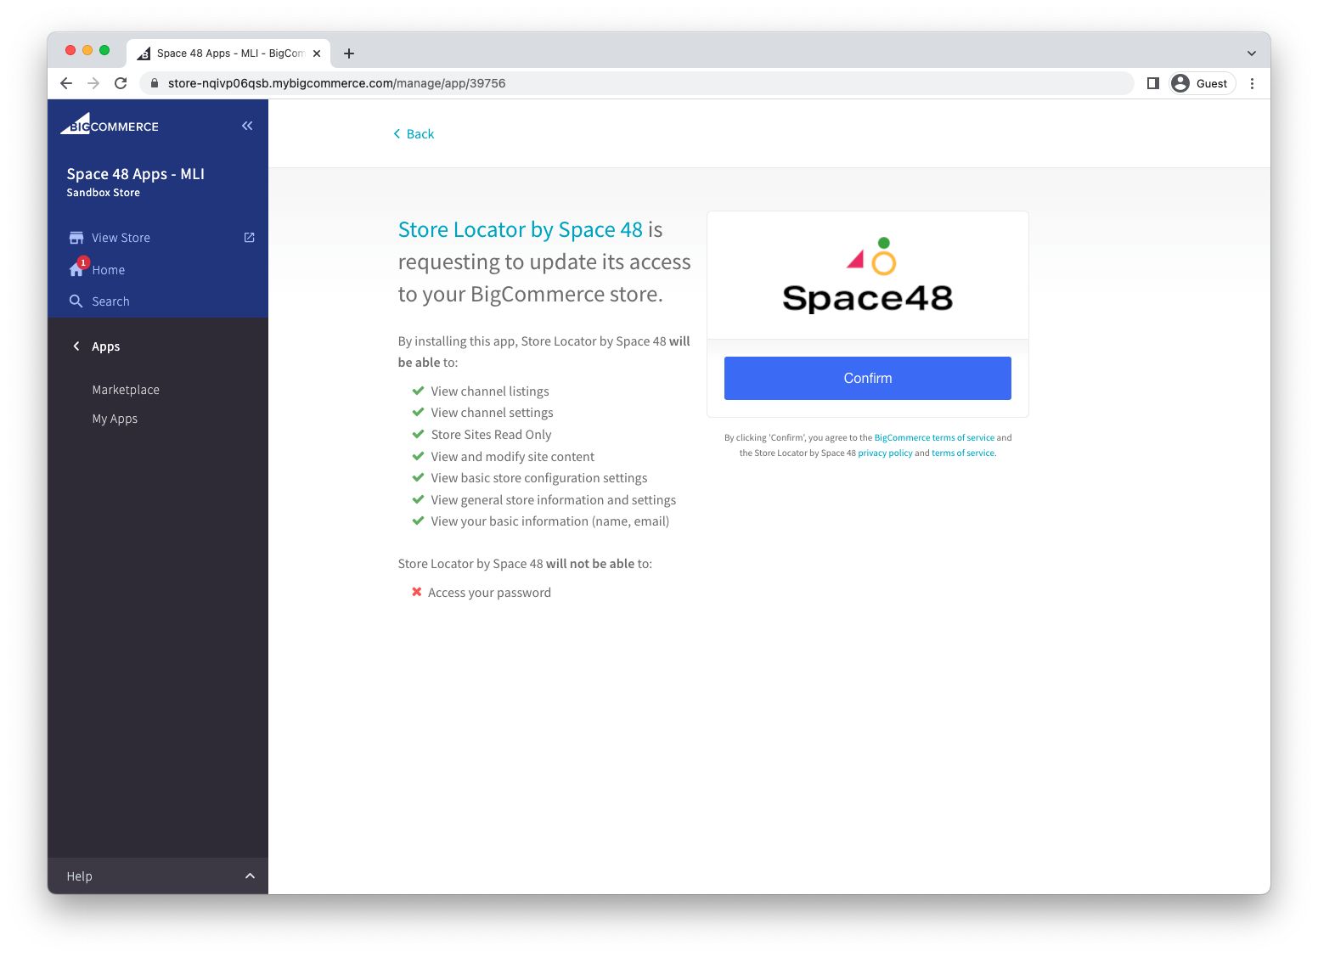
Task: Reload the page
Action: 121,83
